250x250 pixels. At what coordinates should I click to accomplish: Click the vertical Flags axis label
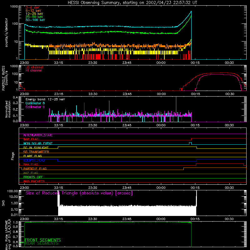coord(12,156)
